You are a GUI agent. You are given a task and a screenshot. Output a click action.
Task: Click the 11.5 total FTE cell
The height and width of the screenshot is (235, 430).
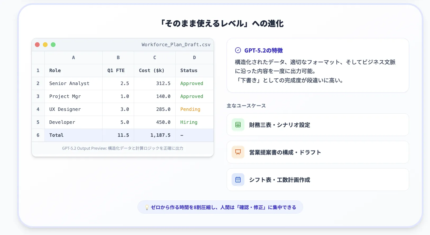point(118,135)
